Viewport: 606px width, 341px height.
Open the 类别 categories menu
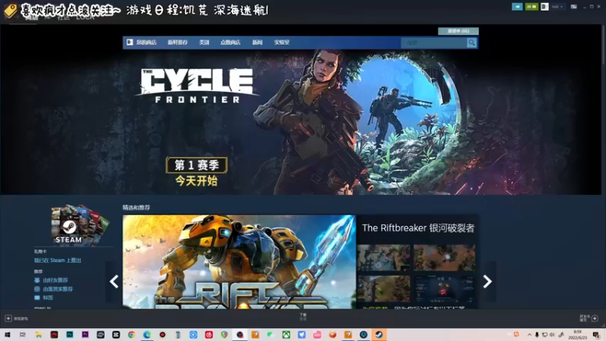coord(204,42)
